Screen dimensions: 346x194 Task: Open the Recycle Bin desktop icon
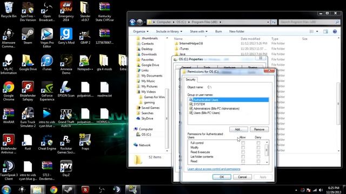[9, 10]
